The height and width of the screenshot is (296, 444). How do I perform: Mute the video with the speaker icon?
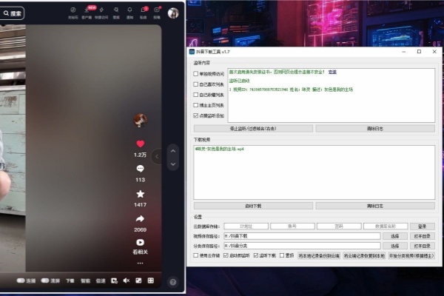pyautogui.click(x=126, y=280)
